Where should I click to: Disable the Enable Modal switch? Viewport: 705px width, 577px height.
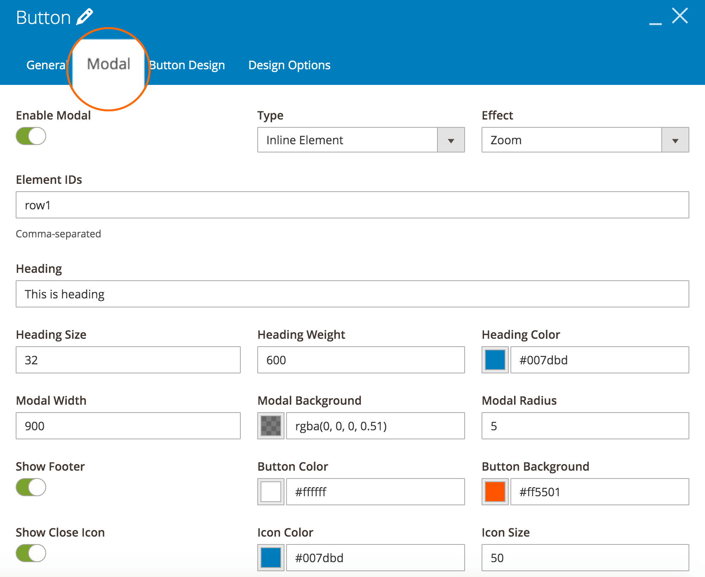[31, 136]
